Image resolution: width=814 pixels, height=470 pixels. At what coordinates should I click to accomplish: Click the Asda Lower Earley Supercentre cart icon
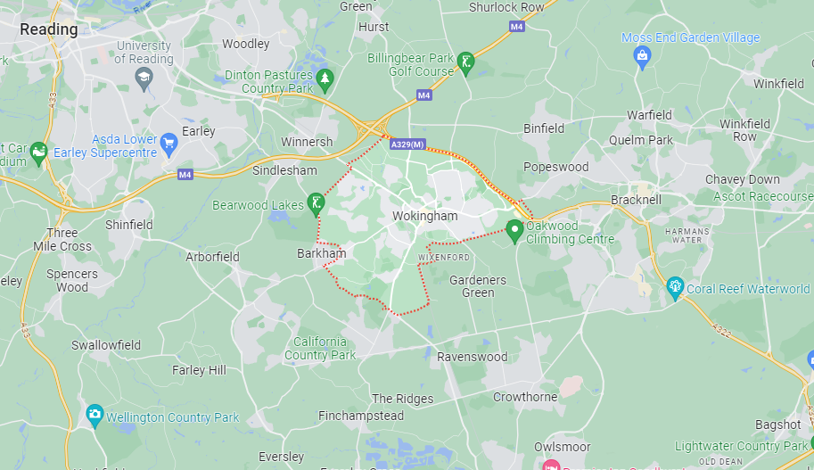pos(169,144)
